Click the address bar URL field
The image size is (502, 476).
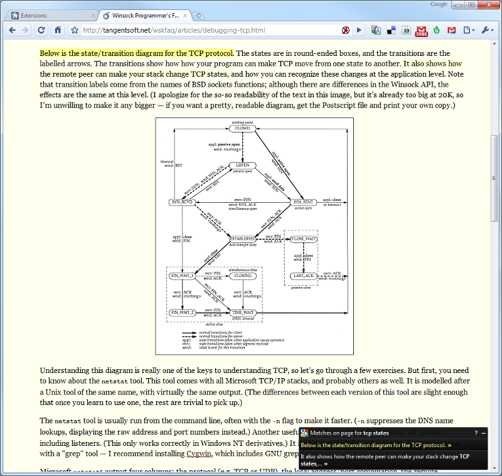tap(210, 30)
